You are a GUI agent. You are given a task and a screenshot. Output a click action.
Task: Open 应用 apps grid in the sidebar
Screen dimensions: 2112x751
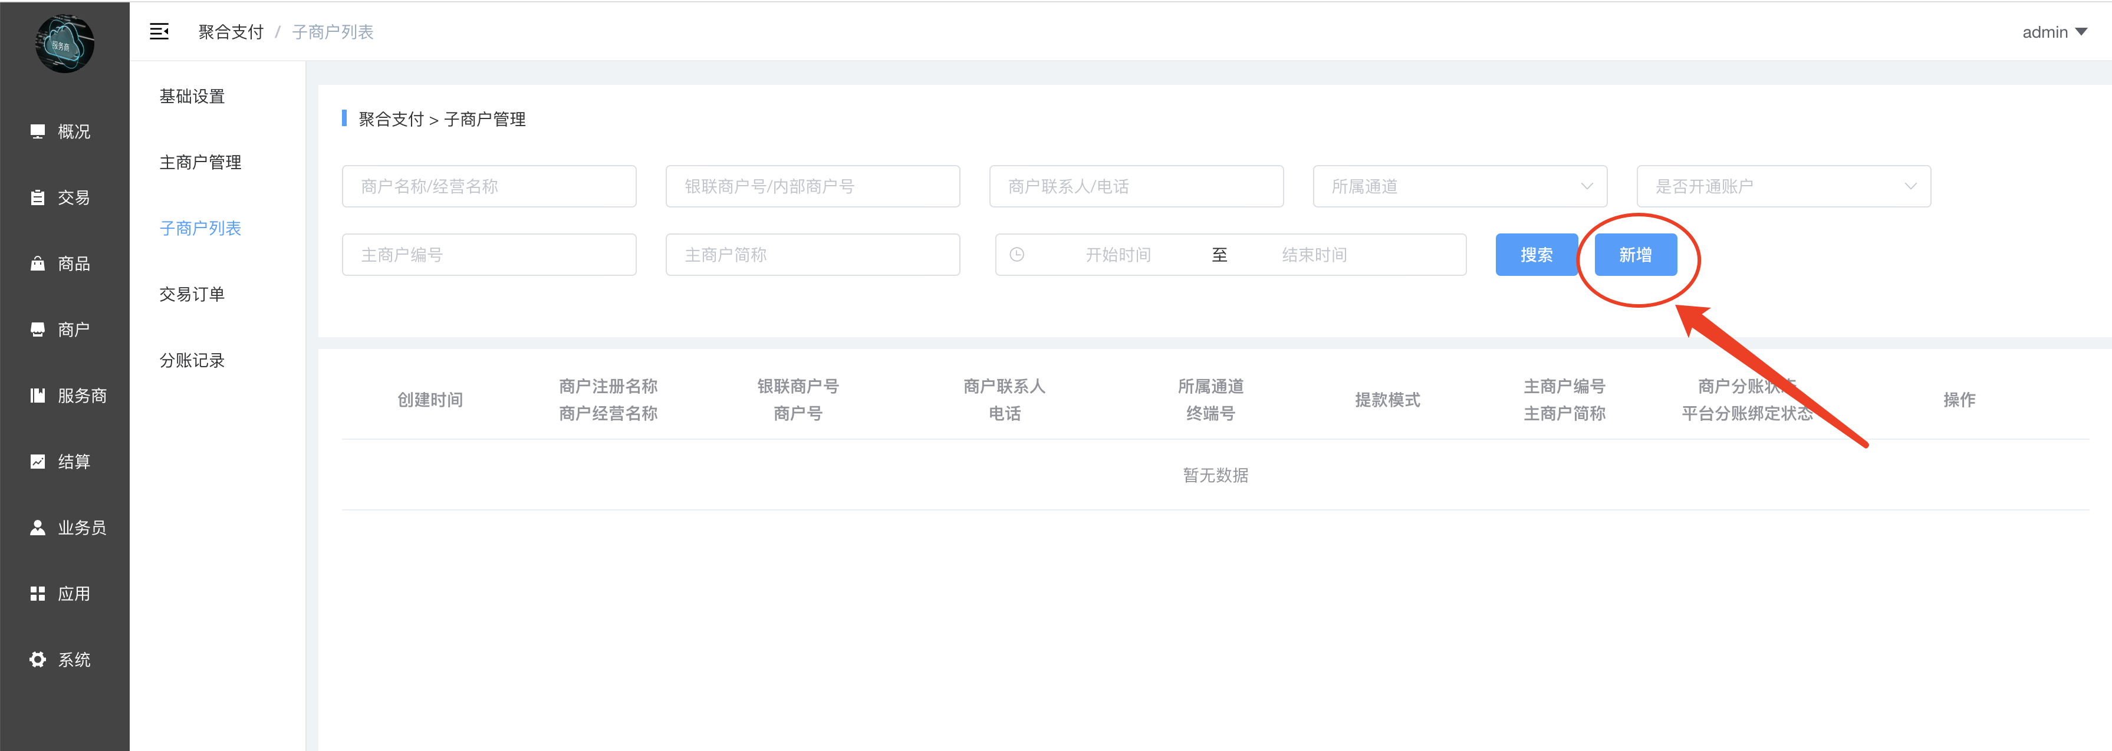coord(61,594)
